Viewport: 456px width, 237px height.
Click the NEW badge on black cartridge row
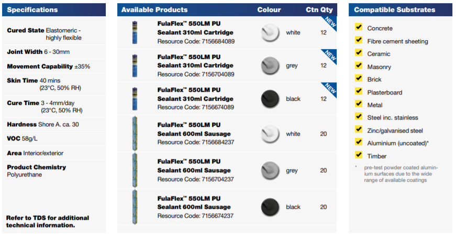(x=330, y=89)
